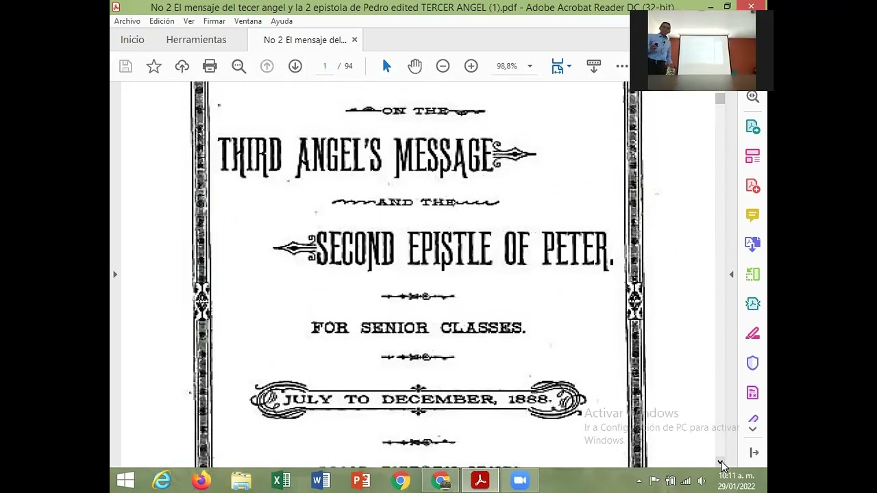This screenshot has width=877, height=493.
Task: Close the No 2 El mensaje document tab
Action: tap(354, 40)
